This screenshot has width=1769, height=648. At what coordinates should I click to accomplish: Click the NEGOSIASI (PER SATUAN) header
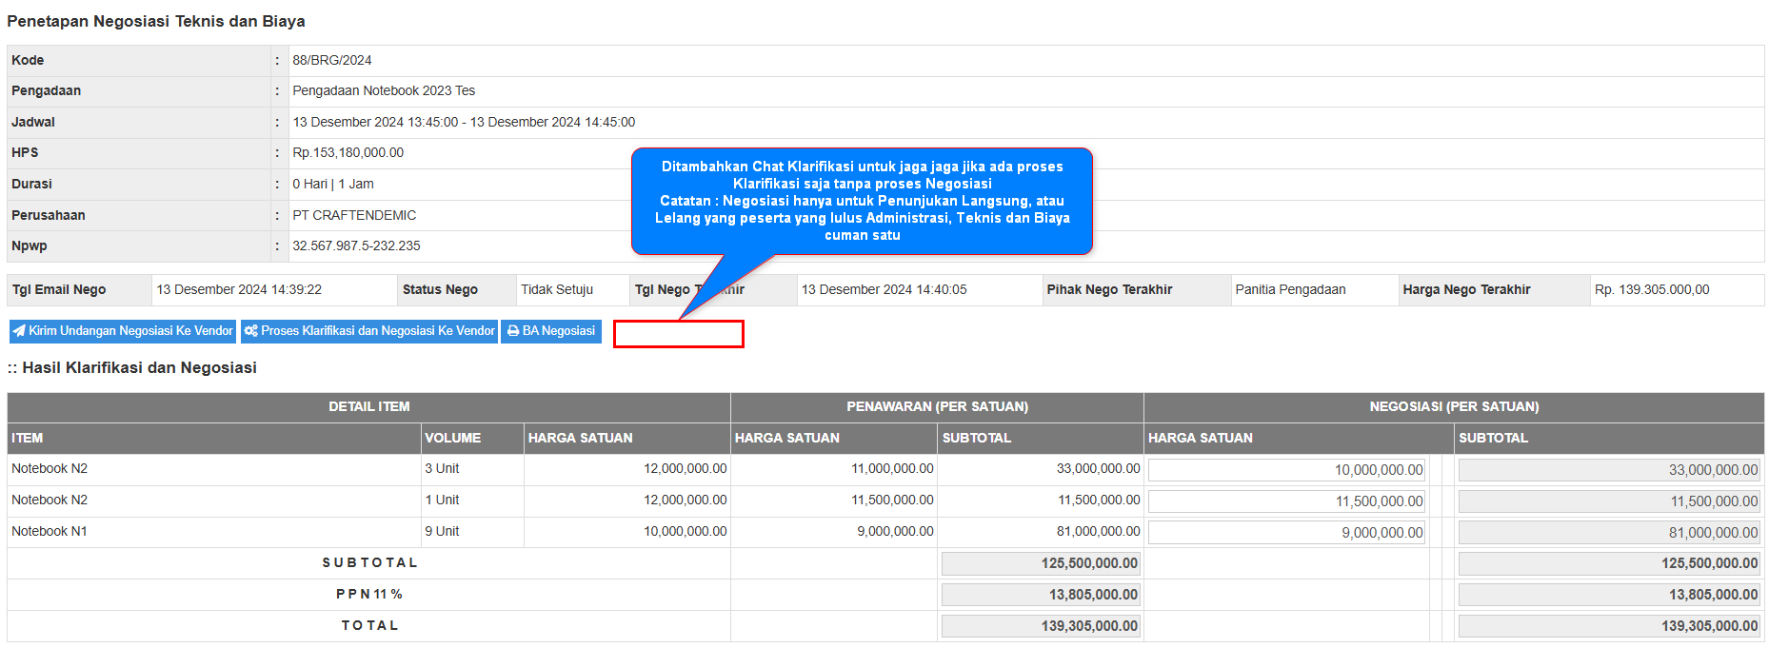tap(1453, 407)
